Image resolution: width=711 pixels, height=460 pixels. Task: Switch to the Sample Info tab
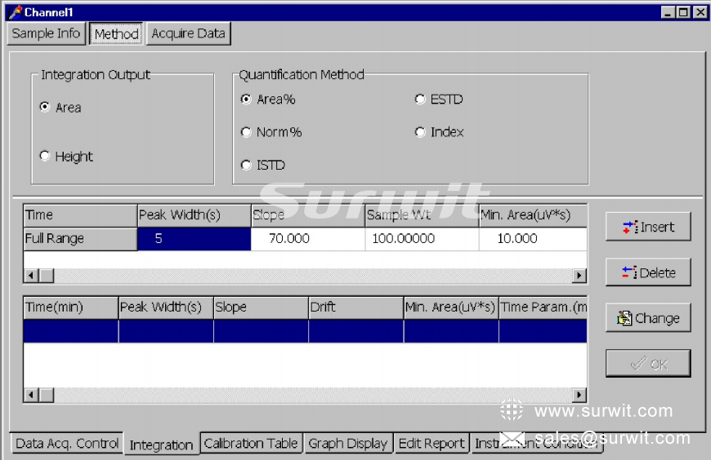46,33
